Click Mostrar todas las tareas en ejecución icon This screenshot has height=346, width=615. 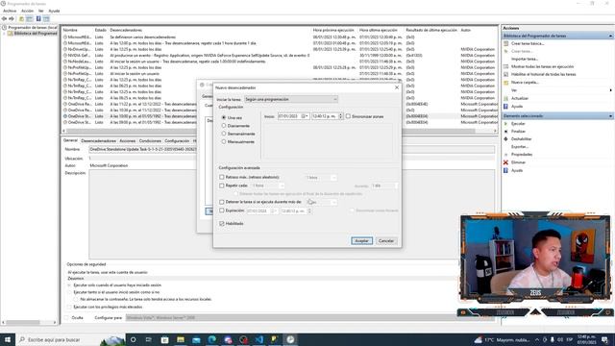tap(506, 66)
